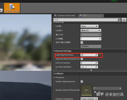Toggle auto compute LOD distance checkbox

82,43
